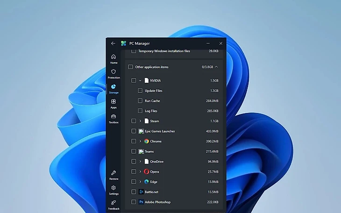This screenshot has height=213, width=341.
Task: Click the back arrow in PC Manager
Action: tap(113, 43)
